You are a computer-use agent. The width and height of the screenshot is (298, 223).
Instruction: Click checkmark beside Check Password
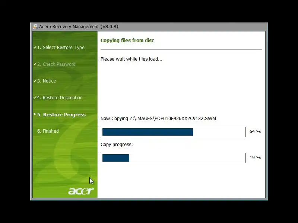pos(35,64)
